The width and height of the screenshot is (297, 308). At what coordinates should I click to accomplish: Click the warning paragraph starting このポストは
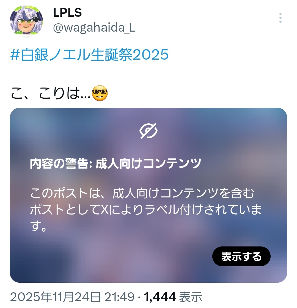146,210
